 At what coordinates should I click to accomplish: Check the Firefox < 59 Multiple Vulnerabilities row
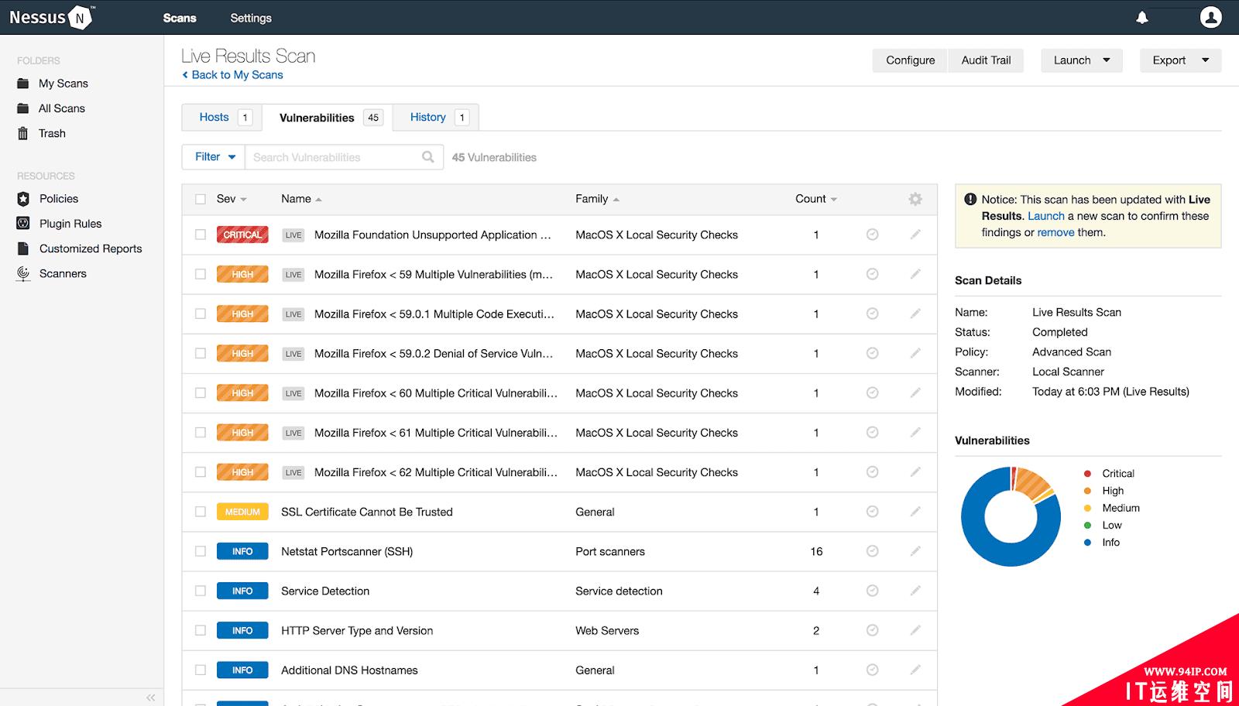pos(201,274)
